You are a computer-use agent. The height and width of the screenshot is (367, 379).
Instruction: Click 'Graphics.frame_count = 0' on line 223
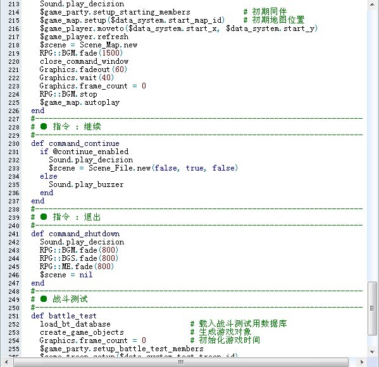point(93,86)
